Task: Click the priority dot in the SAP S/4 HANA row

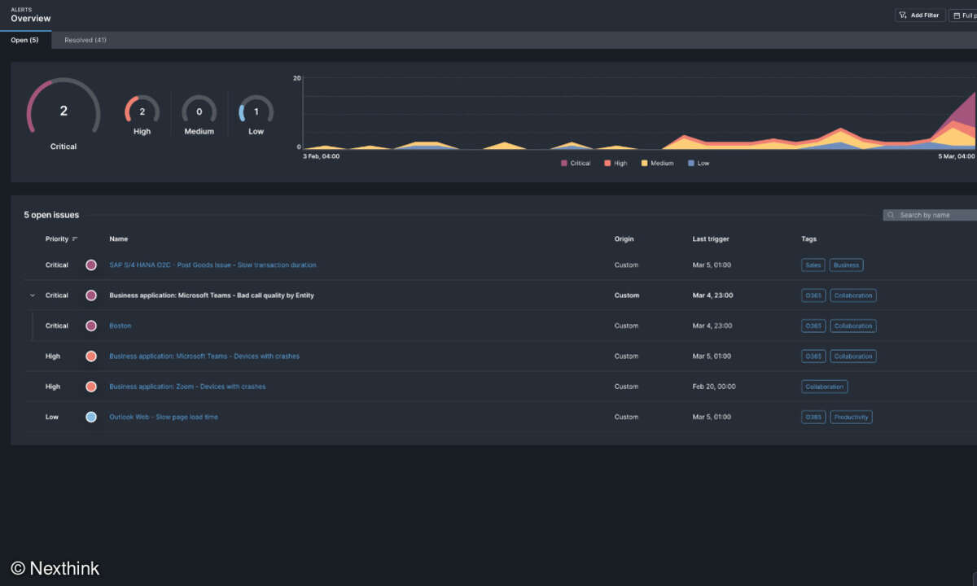Action: [x=91, y=265]
